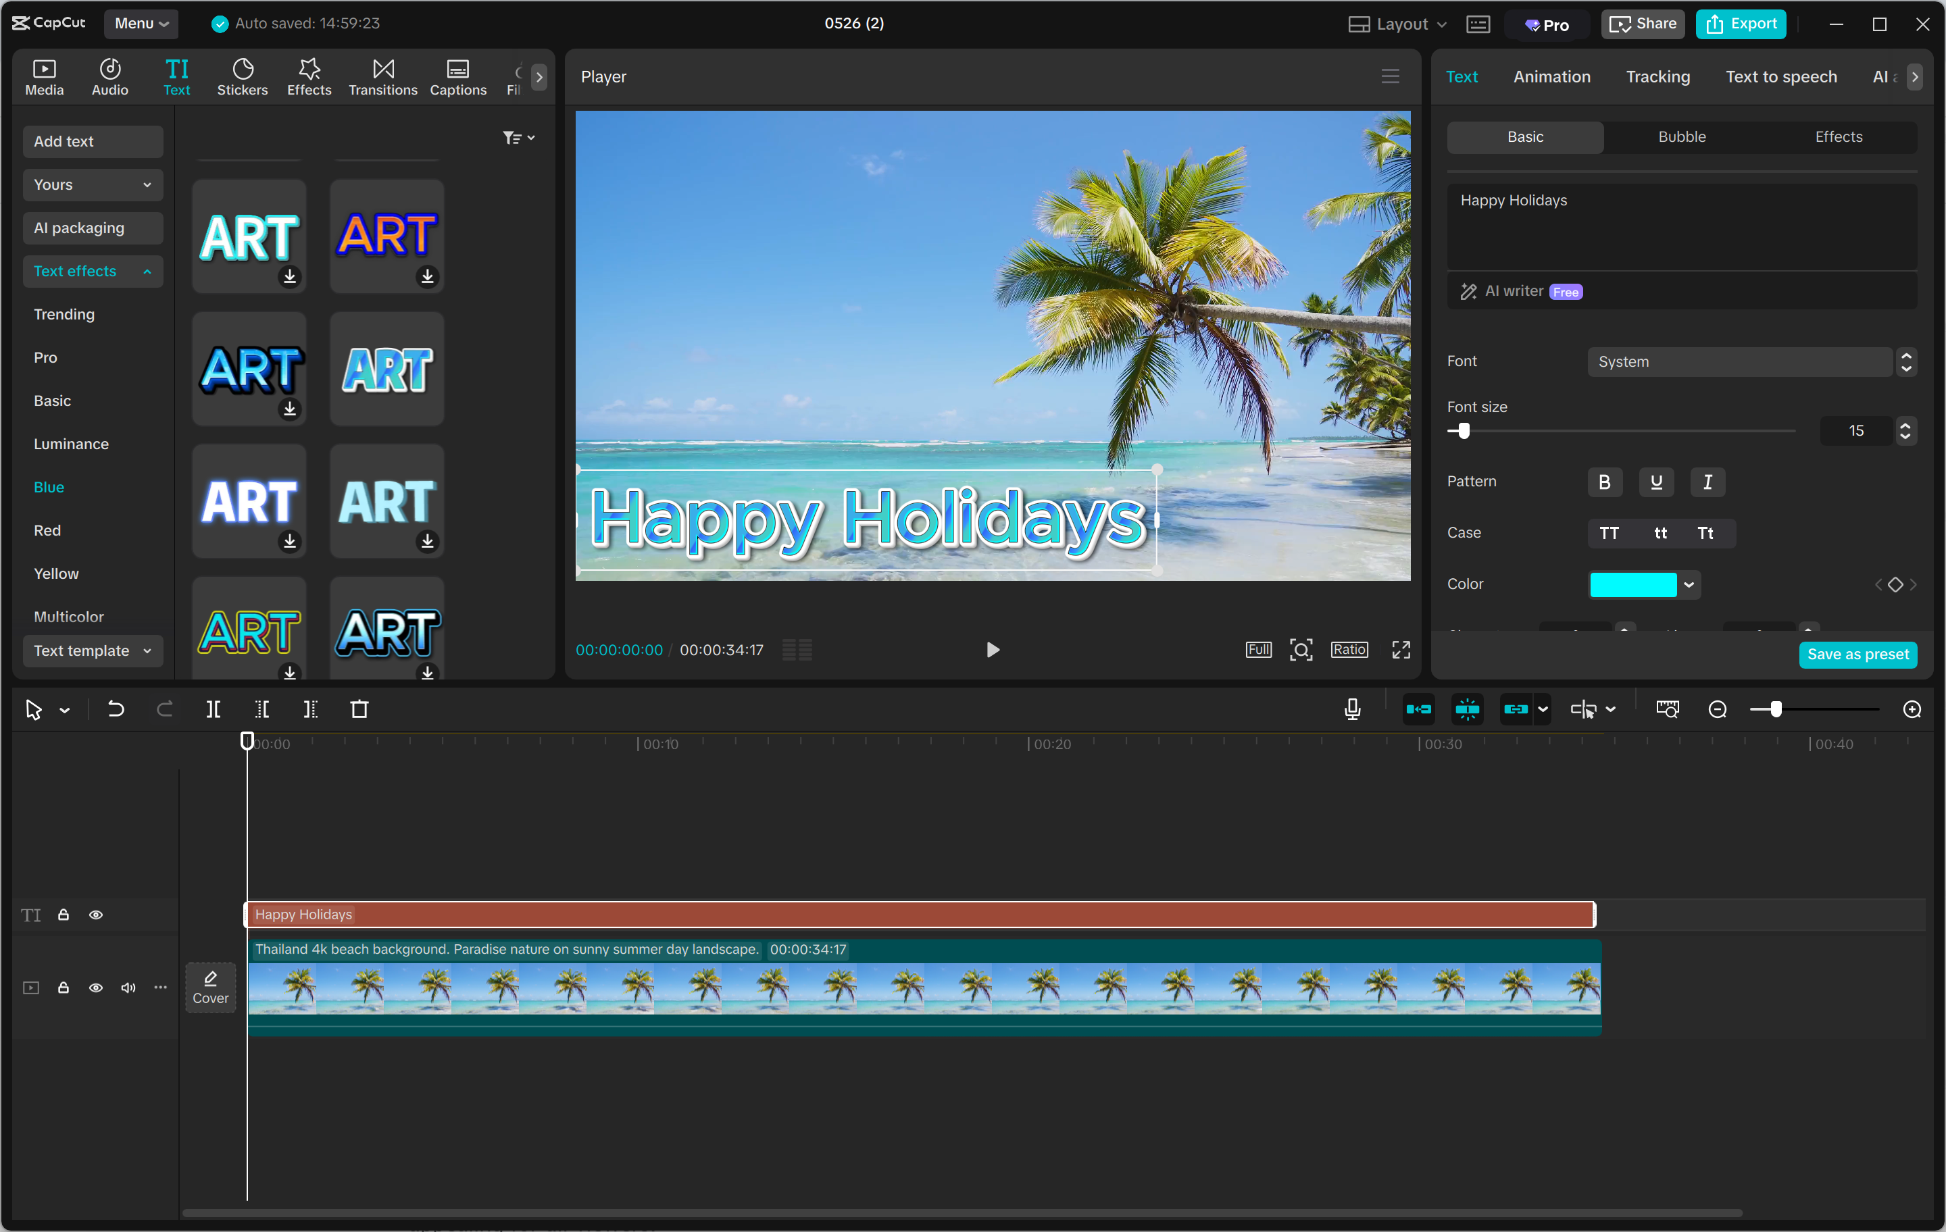
Task: Open the Transitions panel
Action: 382,76
